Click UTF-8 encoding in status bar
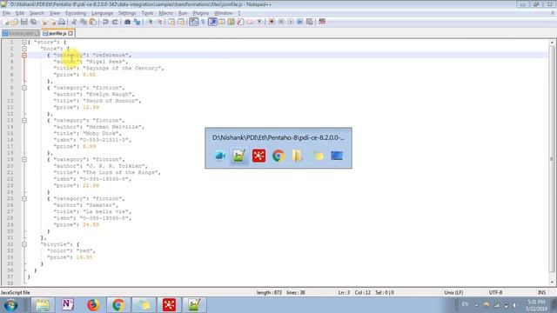Image resolution: width=557 pixels, height=313 pixels. [495, 293]
